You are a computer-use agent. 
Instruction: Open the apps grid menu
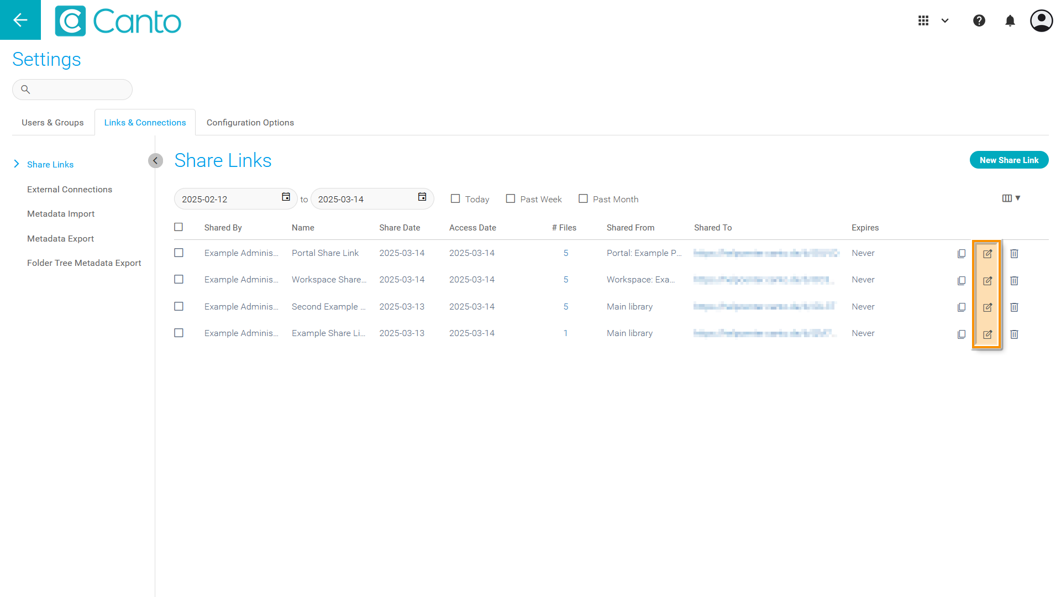click(923, 20)
